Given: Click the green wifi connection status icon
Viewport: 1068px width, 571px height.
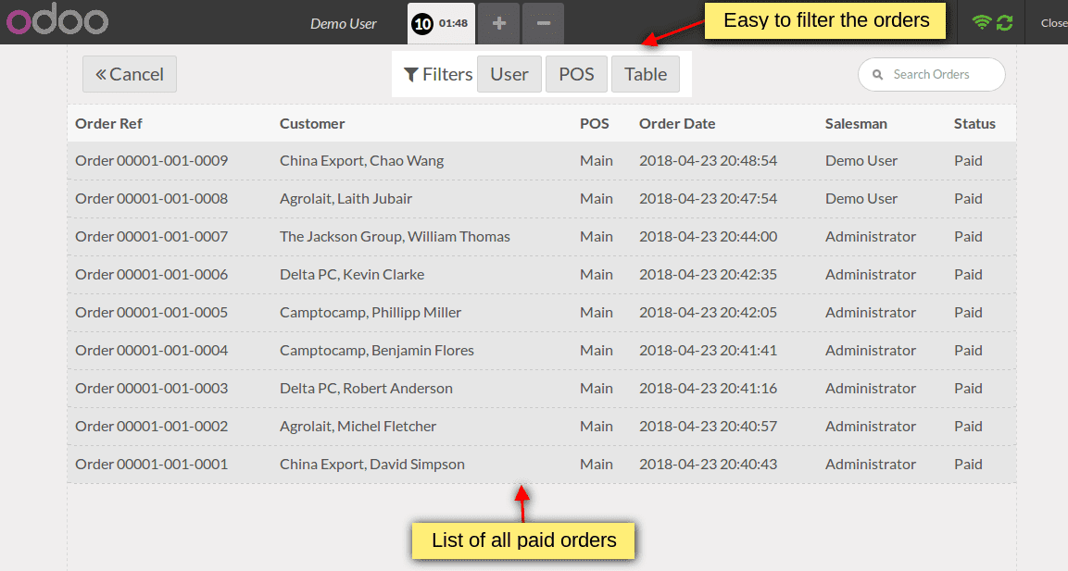Looking at the screenshot, I should (x=982, y=22).
